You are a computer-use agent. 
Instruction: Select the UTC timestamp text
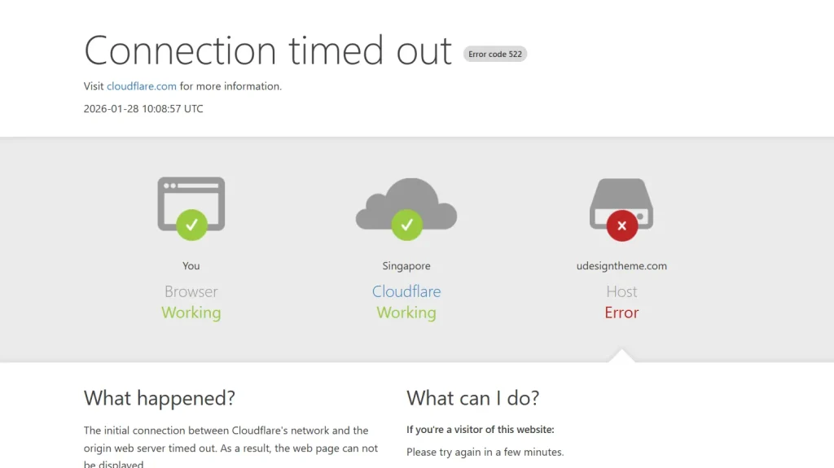(x=143, y=108)
